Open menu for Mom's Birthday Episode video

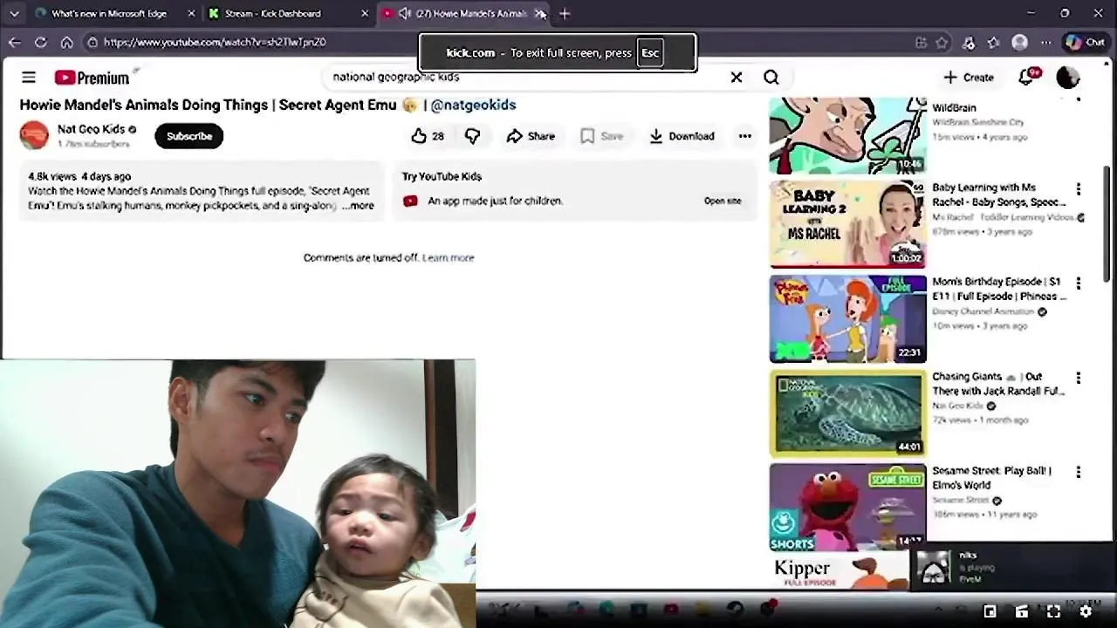click(x=1079, y=283)
